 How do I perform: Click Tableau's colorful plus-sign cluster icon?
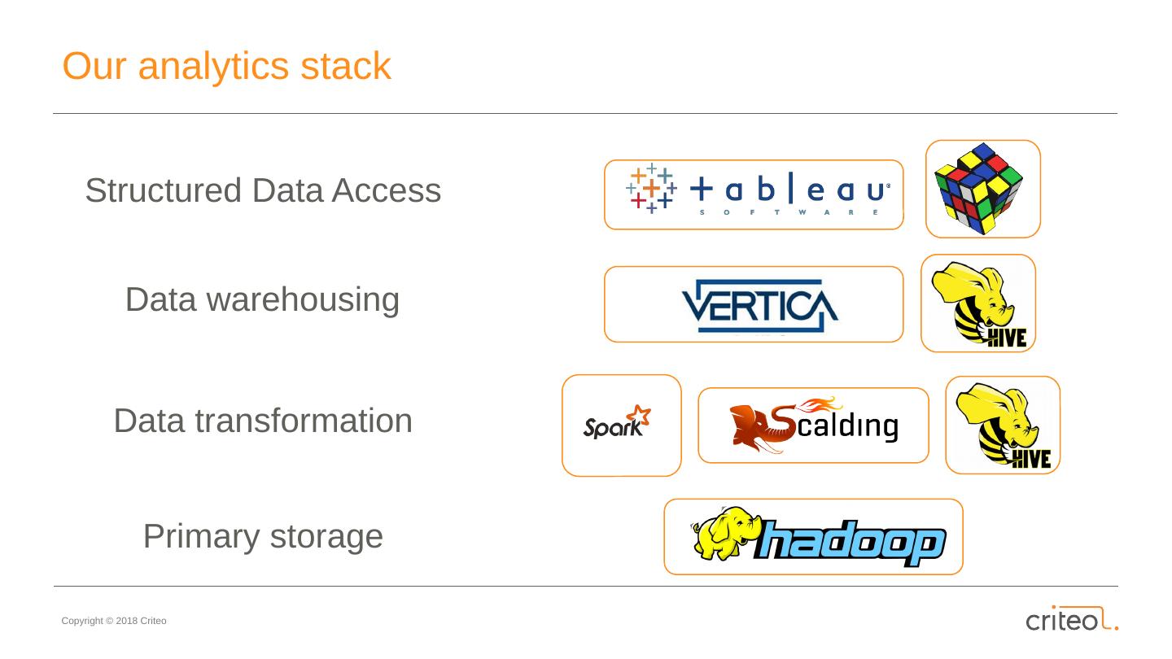pyautogui.click(x=651, y=189)
